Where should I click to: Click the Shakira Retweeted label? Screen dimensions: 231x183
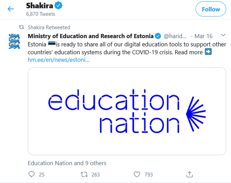pyautogui.click(x=49, y=27)
